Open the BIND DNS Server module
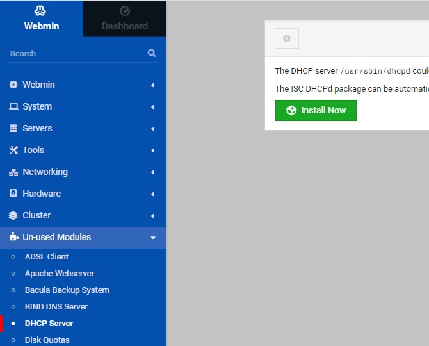This screenshot has height=346, width=429. pos(56,306)
